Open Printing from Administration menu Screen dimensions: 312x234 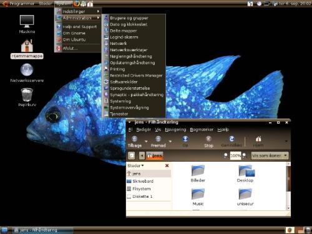pyautogui.click(x=134, y=69)
